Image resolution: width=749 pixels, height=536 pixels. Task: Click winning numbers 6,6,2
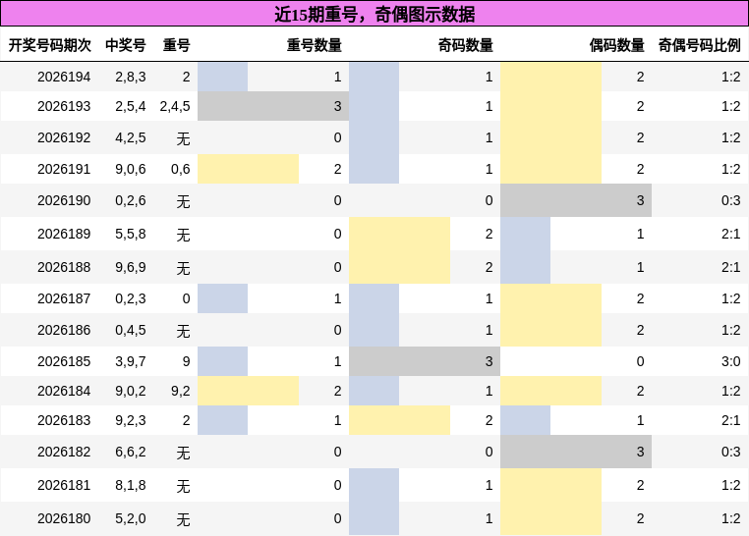(131, 452)
